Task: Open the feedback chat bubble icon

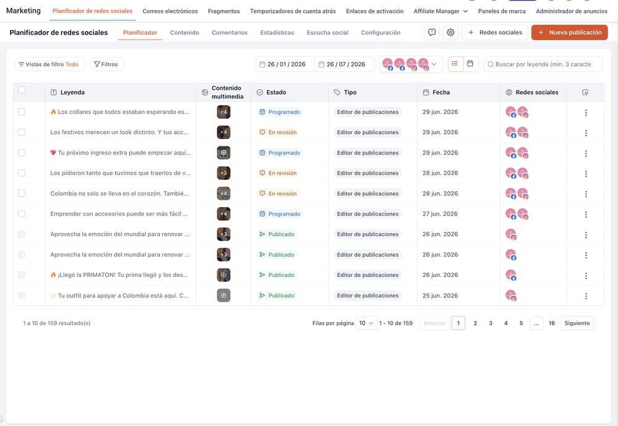Action: [431, 32]
